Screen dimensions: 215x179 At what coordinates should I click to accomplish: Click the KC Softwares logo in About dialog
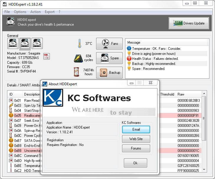pos(53,98)
